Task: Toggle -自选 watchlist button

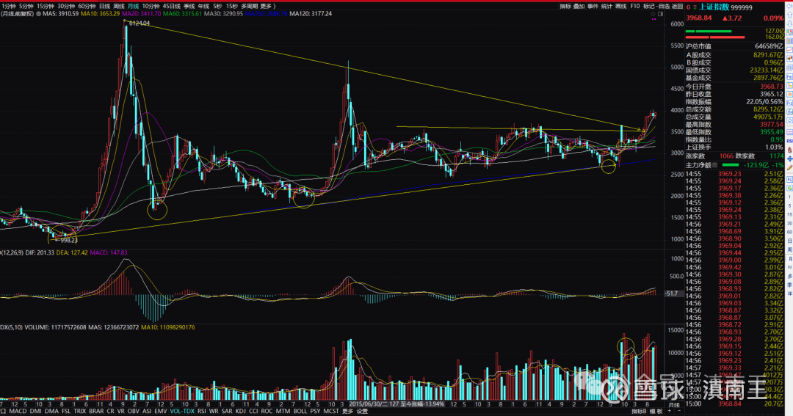Action: 663,6
